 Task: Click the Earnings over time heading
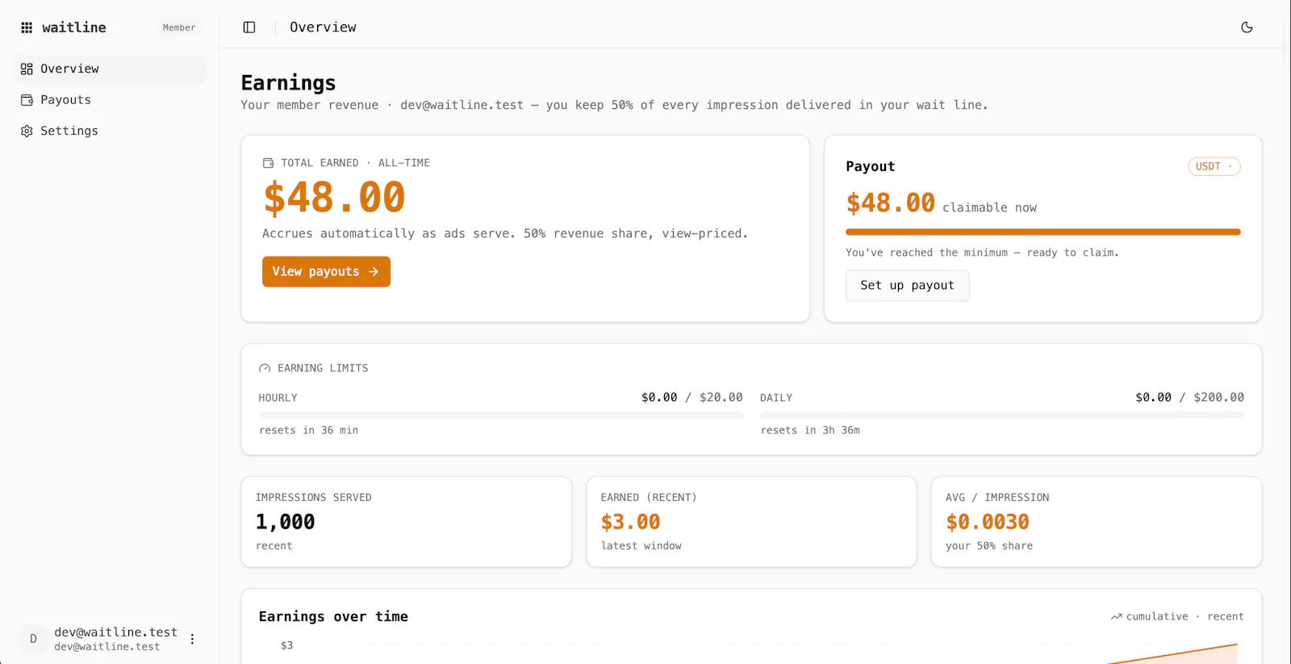[333, 616]
